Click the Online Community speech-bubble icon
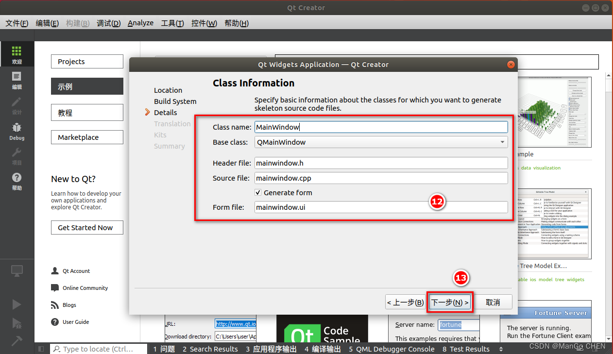613x354 pixels. point(55,288)
